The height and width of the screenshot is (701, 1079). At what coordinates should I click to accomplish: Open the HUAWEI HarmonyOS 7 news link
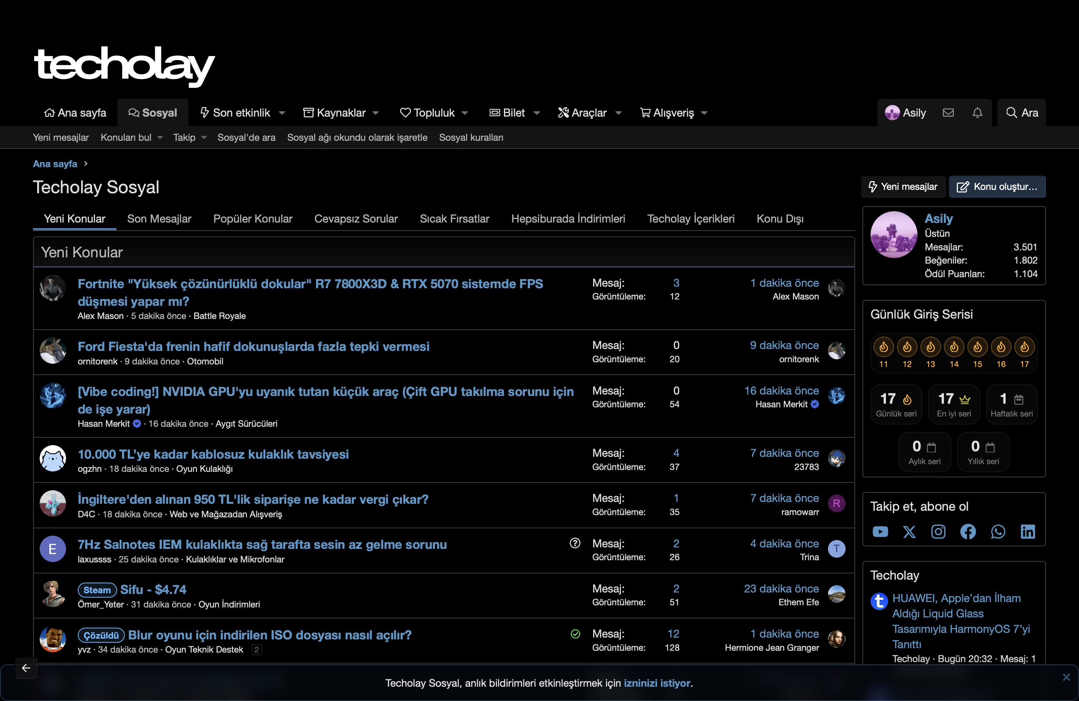point(961,621)
